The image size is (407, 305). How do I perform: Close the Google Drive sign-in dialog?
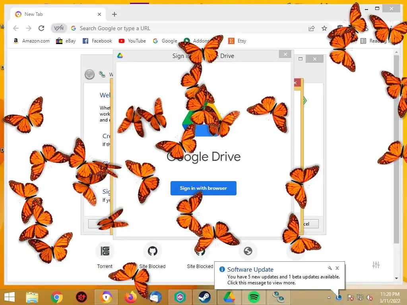pyautogui.click(x=285, y=54)
